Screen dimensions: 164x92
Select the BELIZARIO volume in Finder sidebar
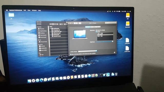pos(43,50)
